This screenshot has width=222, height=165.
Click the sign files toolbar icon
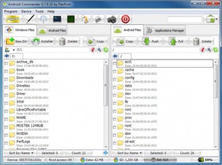pyautogui.click(x=84, y=19)
